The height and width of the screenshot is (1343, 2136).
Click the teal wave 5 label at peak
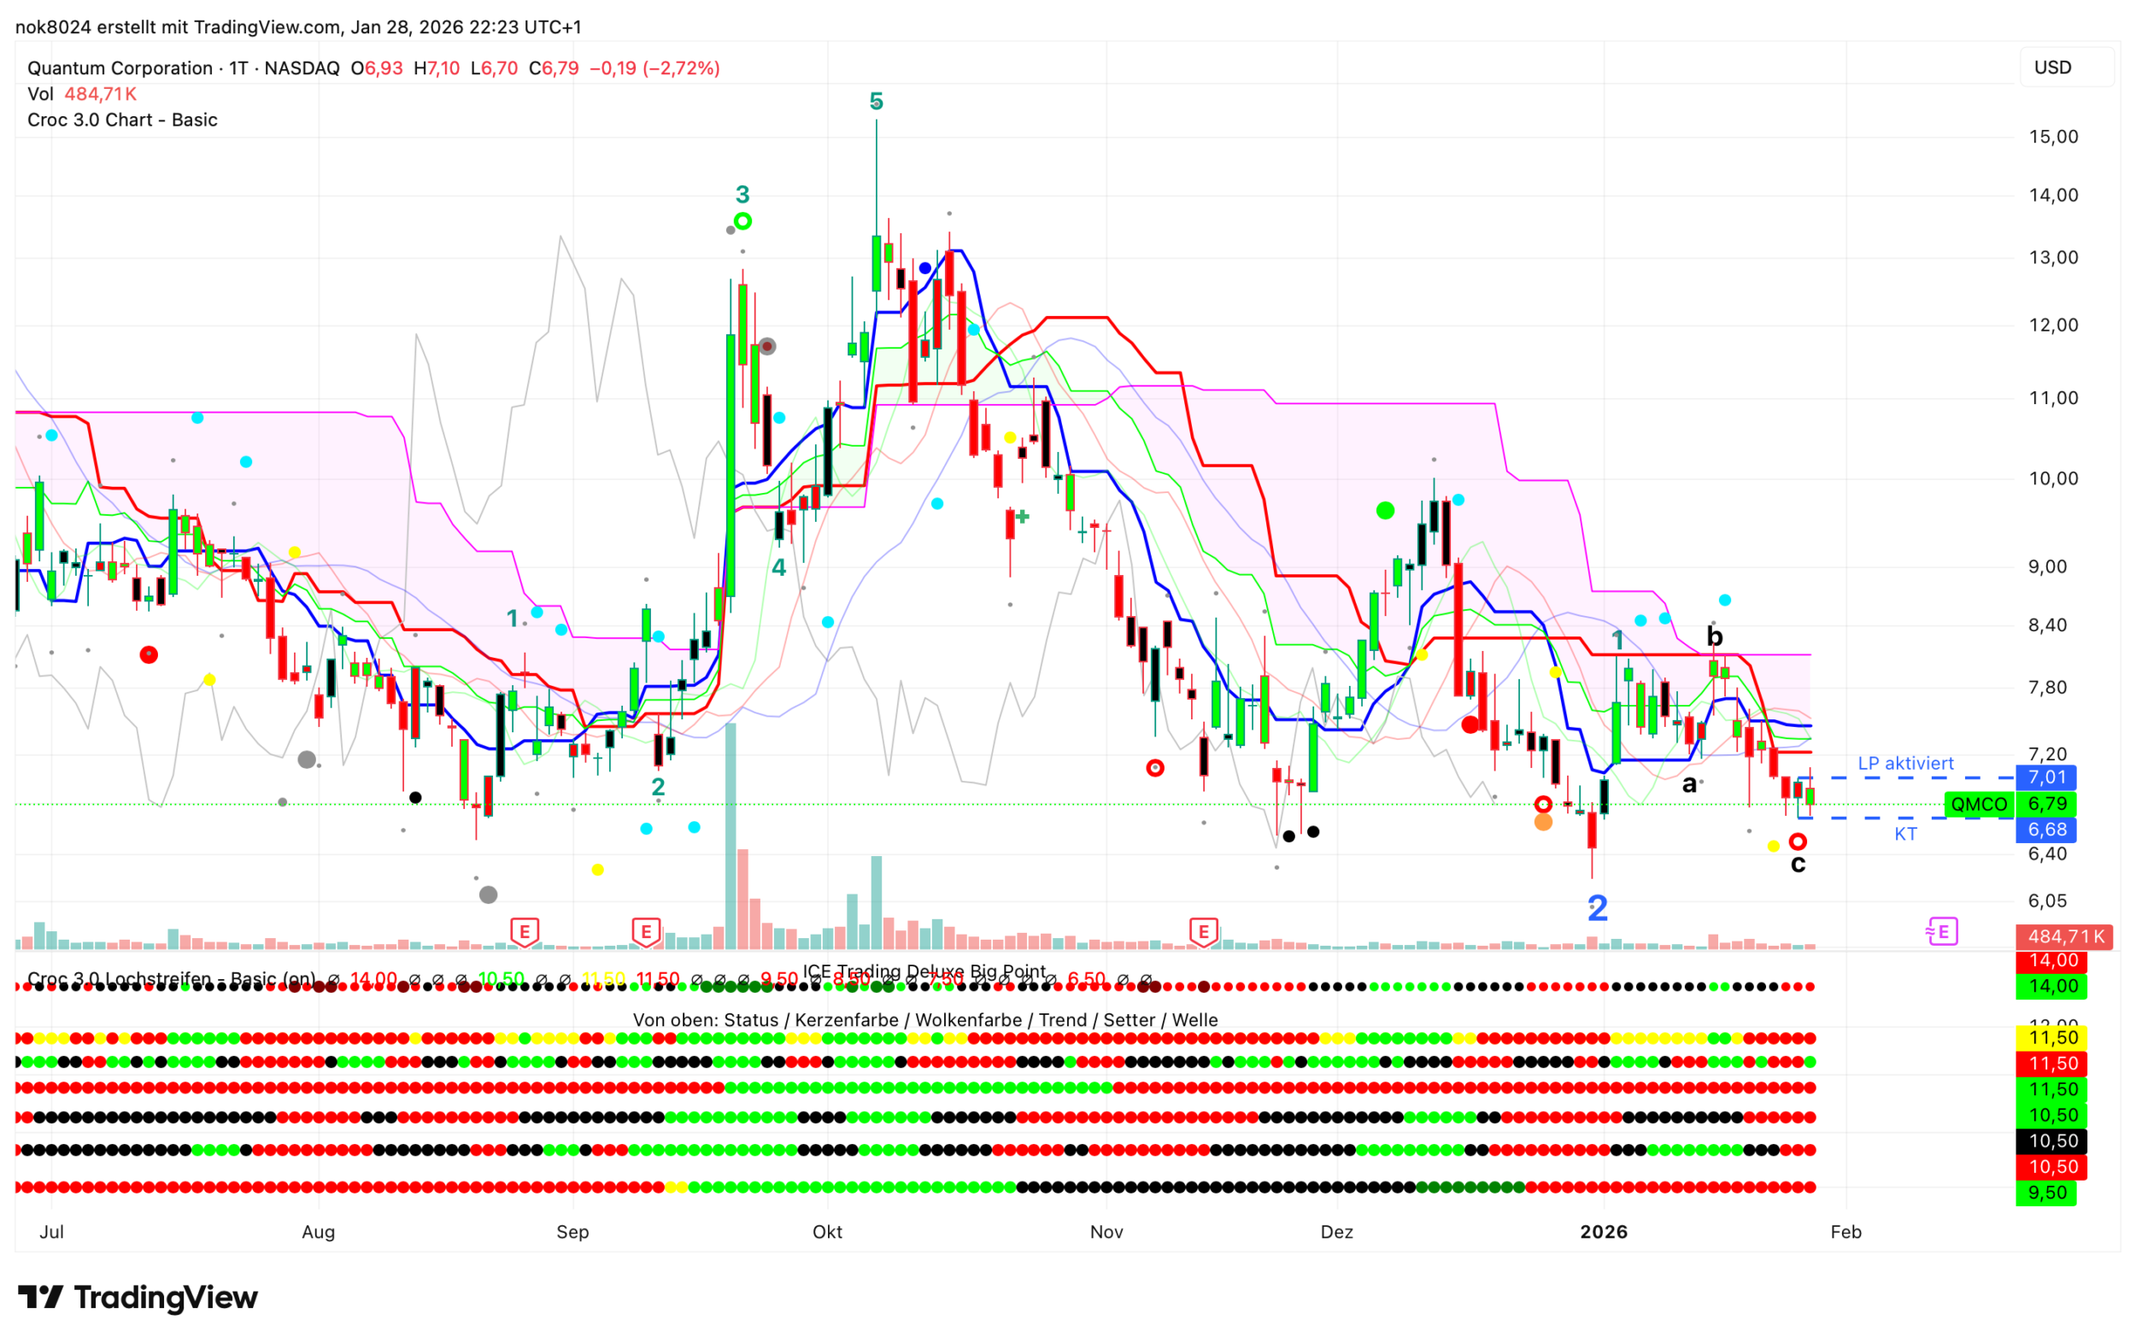pyautogui.click(x=876, y=102)
